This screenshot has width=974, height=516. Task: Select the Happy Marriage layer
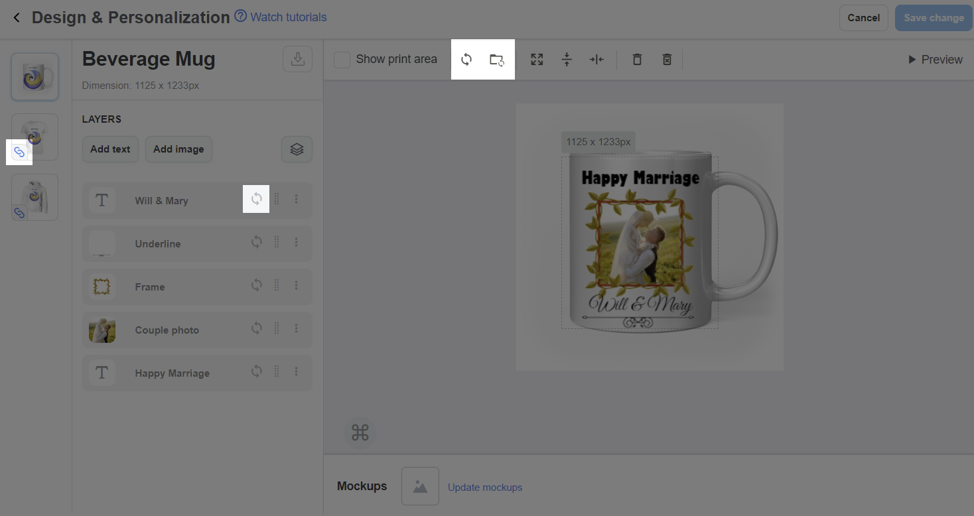tap(197, 373)
